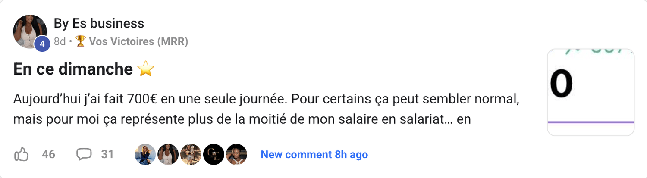Screen dimensions: 647x178
Task: Click the level 4 badge on author avatar
Action: (42, 44)
